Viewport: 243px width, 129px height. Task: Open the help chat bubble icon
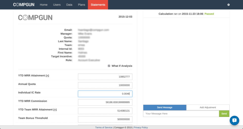[234, 120]
